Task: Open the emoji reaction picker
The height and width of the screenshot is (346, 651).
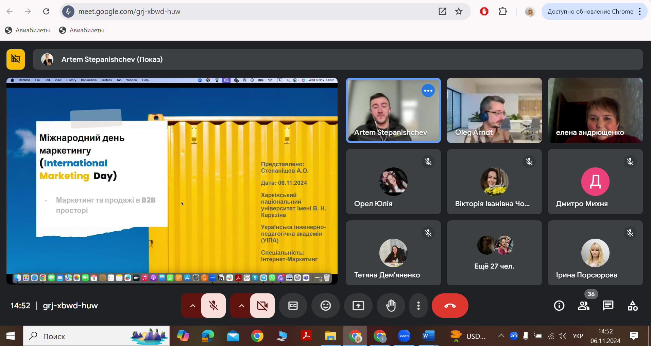Action: pyautogui.click(x=325, y=306)
